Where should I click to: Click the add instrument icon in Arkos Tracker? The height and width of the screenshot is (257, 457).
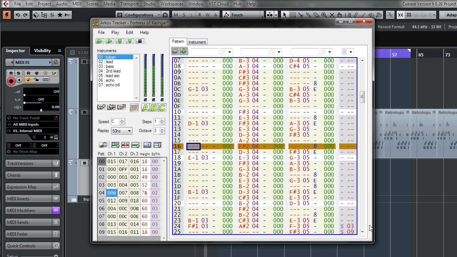click(x=101, y=107)
